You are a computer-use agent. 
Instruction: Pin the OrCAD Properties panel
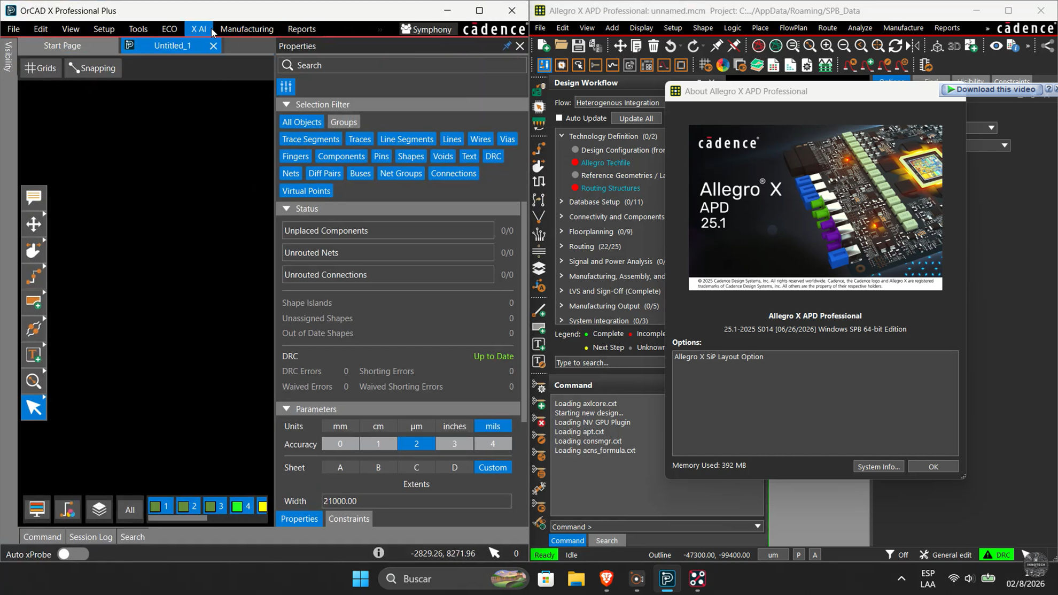(507, 46)
